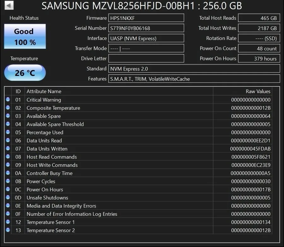
Task: Select the Data Units Written attribute name
Action: [x=47, y=149]
